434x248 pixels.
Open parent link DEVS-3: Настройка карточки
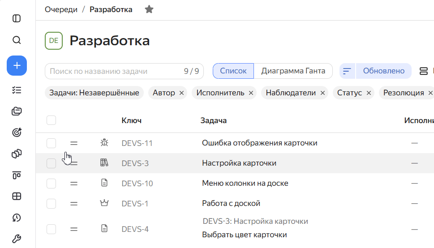pos(255,221)
